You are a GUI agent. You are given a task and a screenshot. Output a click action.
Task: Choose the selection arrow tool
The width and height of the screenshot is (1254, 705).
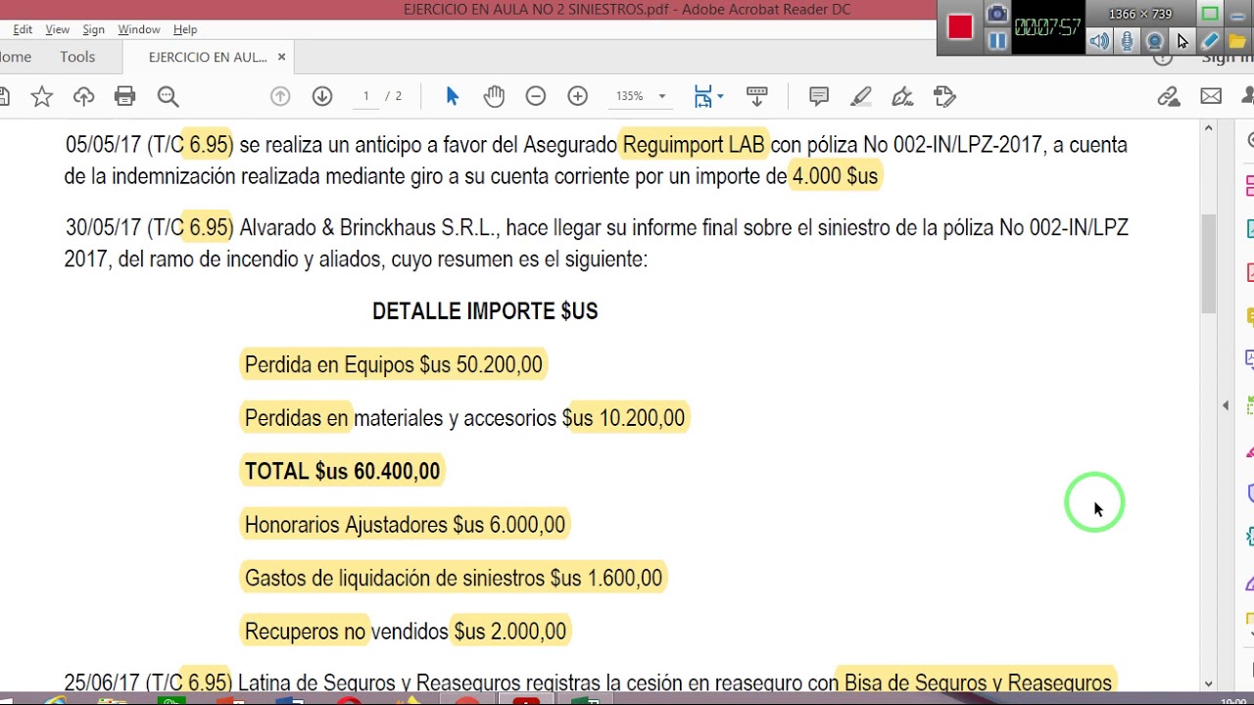[x=452, y=96]
